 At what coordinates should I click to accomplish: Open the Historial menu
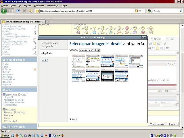28,5
